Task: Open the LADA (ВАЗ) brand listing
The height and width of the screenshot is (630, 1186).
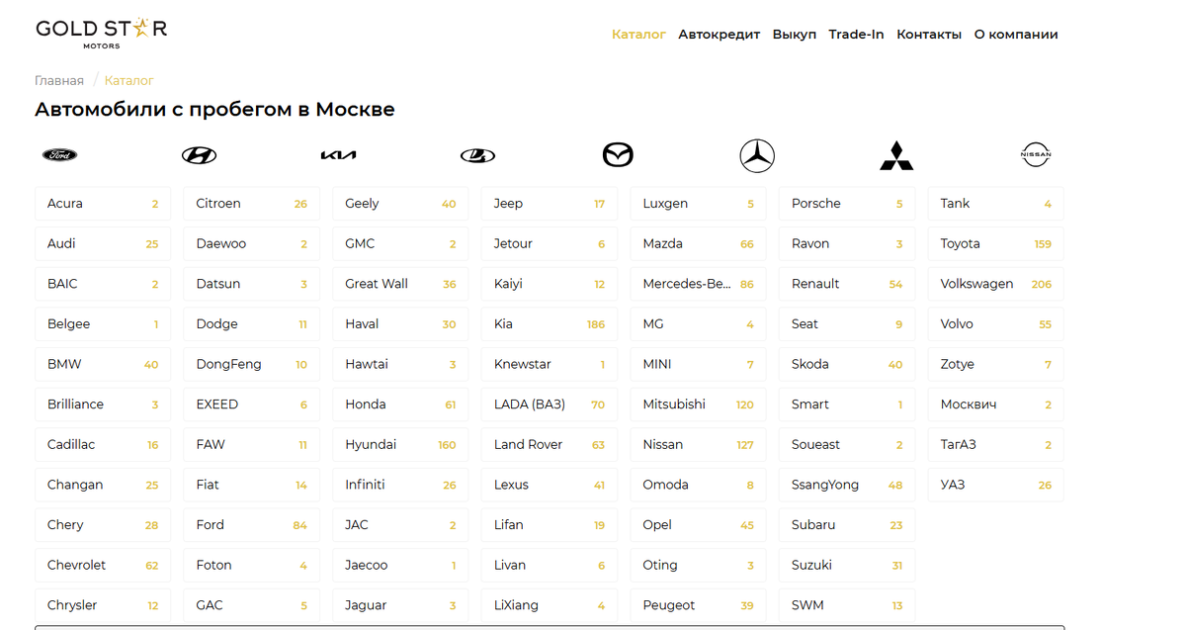Action: 550,405
